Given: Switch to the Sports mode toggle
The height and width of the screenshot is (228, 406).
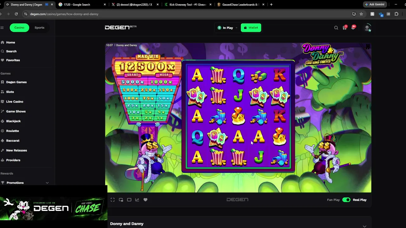Looking at the screenshot, I should point(39,28).
